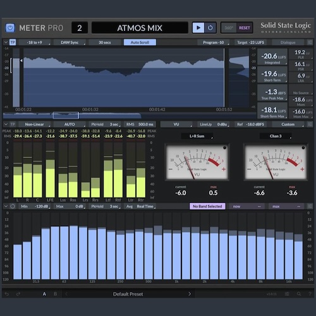Click the redo arrow icon
Image resolution: width=316 pixels, height=316 pixels.
[18, 294]
